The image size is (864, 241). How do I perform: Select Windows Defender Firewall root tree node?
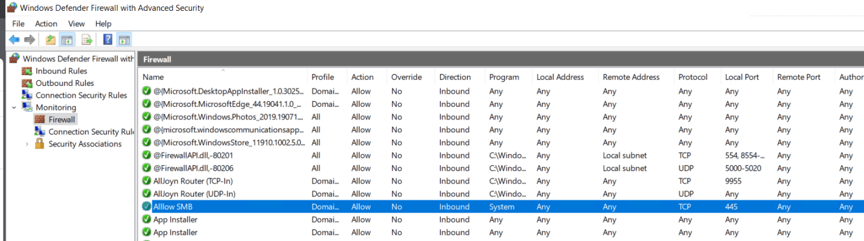tap(78, 59)
